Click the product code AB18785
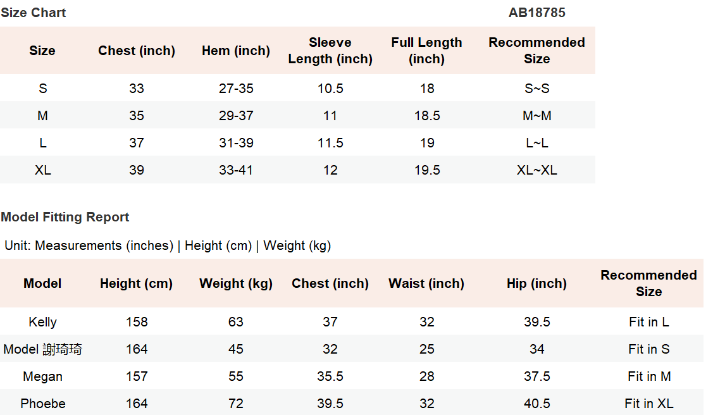 click(x=536, y=13)
